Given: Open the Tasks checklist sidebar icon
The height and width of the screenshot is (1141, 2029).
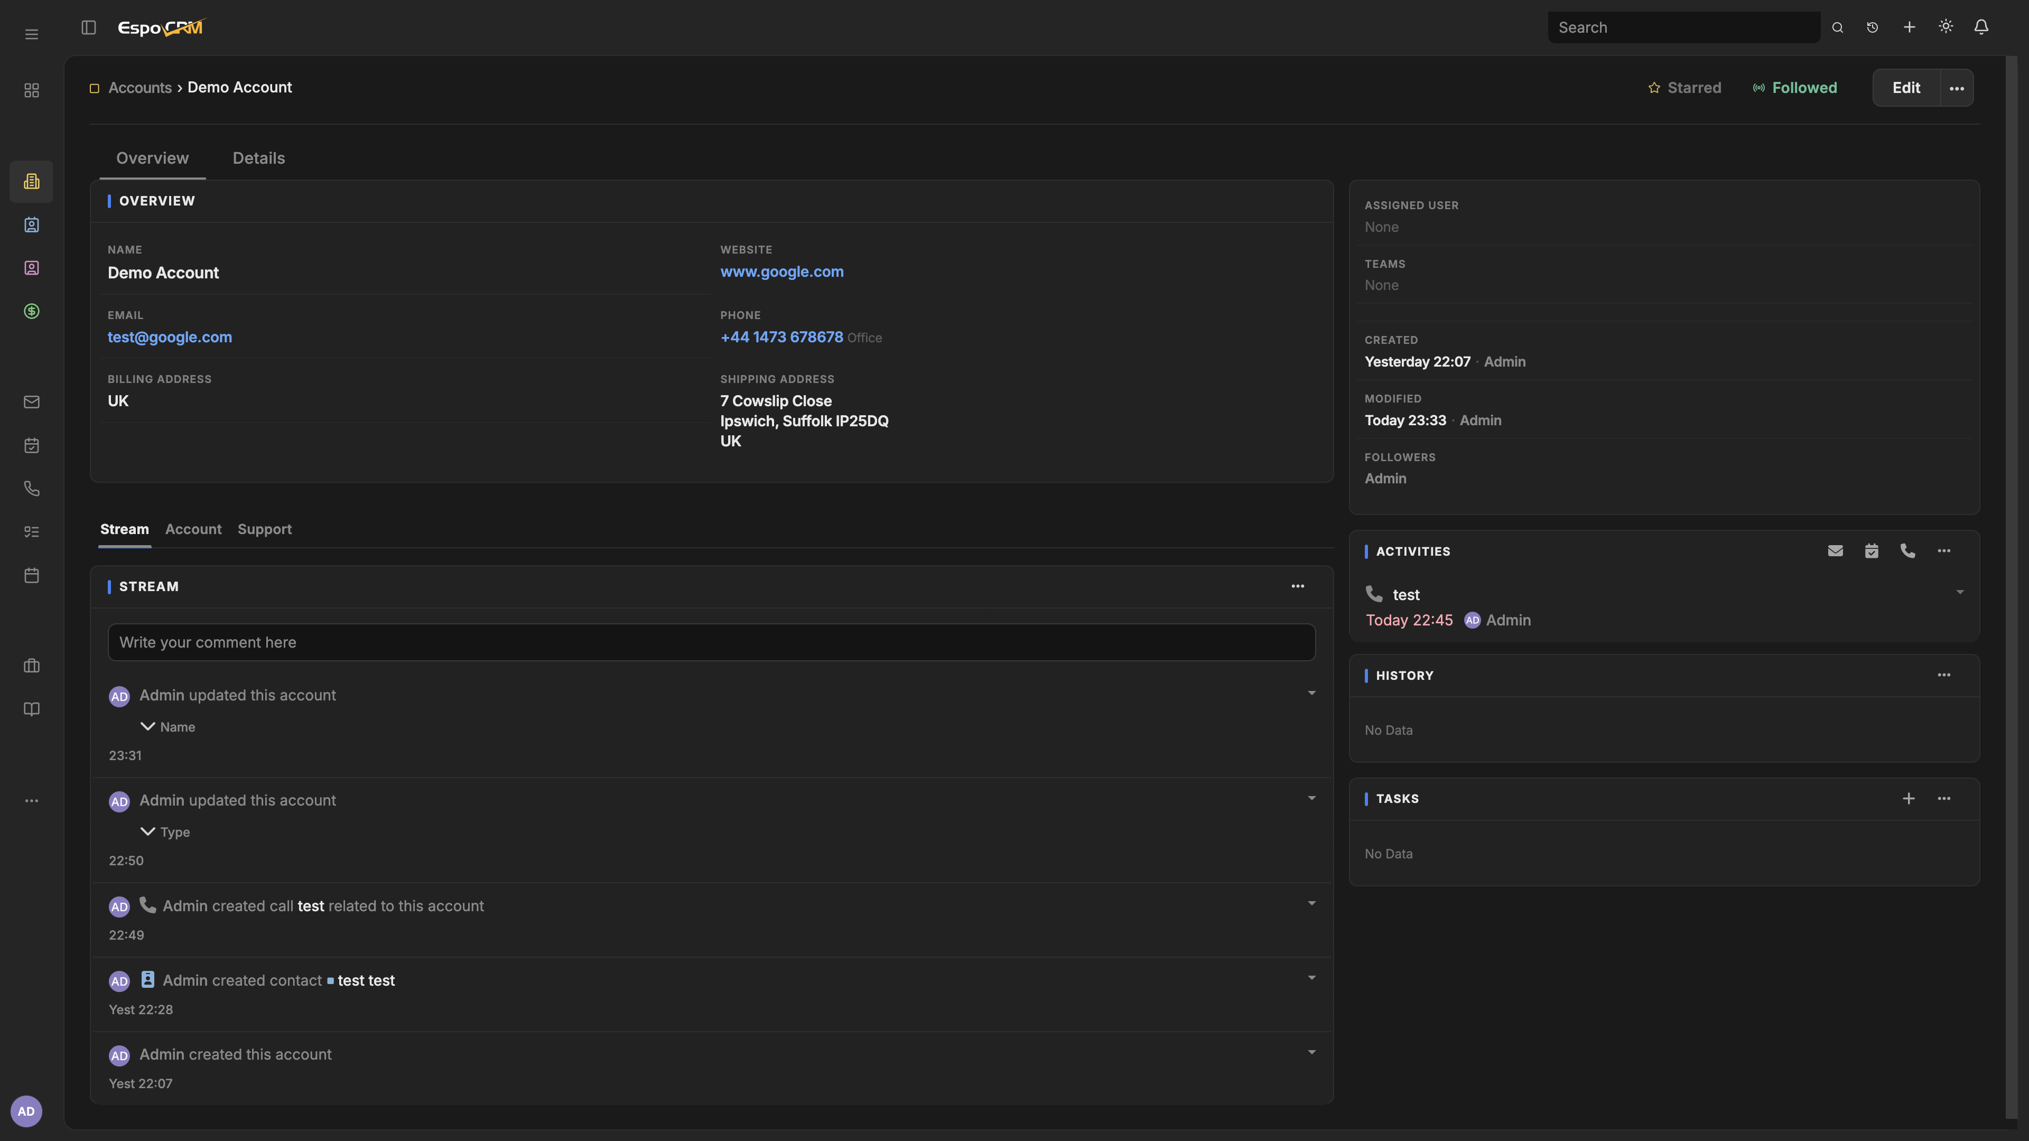Looking at the screenshot, I should pyautogui.click(x=32, y=531).
